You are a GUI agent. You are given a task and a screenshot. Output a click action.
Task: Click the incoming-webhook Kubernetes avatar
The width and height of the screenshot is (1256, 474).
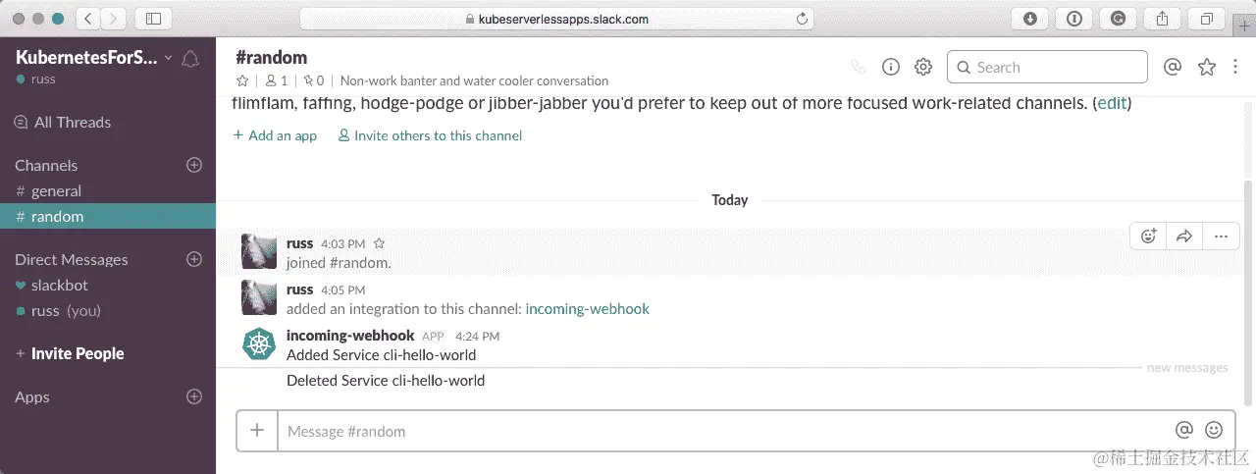259,343
